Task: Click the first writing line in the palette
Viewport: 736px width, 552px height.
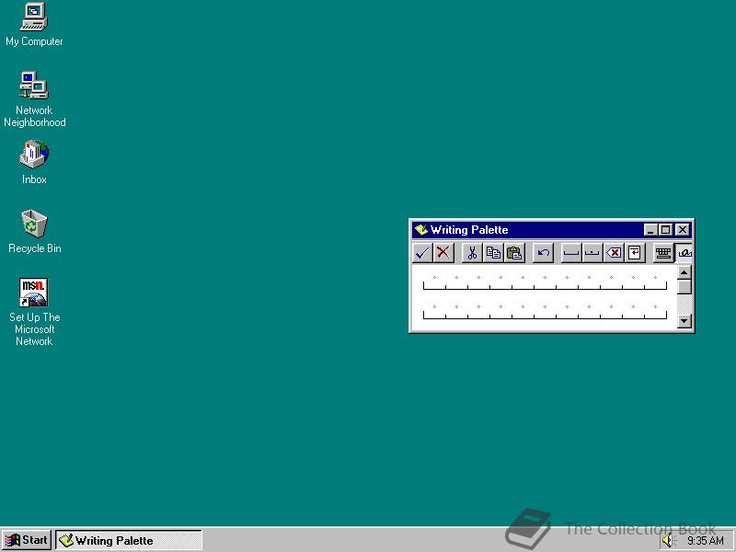Action: (x=545, y=283)
